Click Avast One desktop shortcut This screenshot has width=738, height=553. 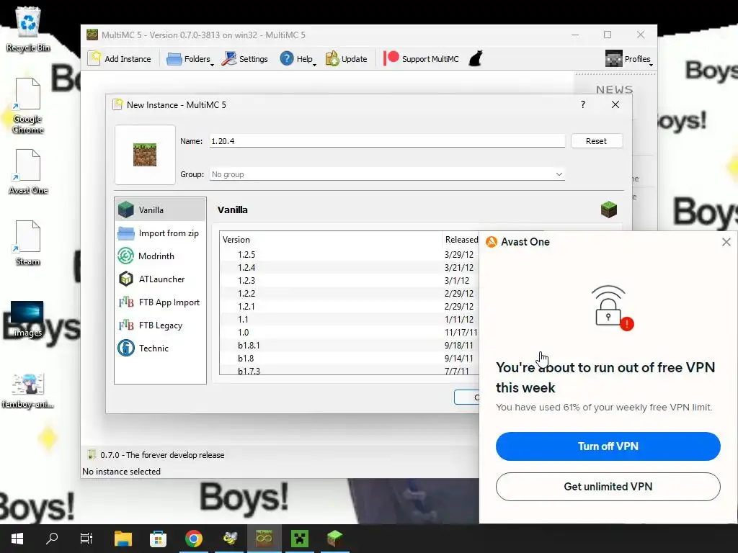[28, 171]
